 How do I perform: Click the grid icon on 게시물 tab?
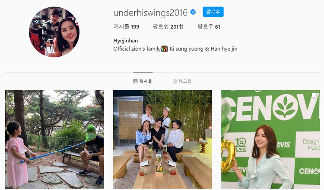pos(135,81)
